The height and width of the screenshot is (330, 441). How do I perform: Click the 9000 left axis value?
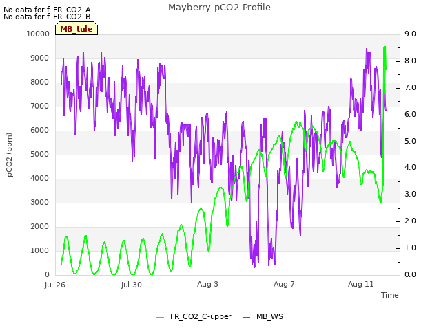40,58
